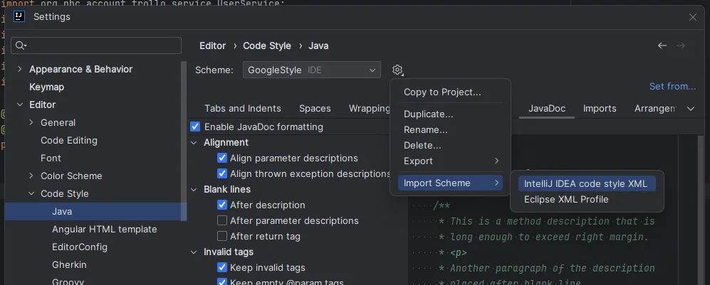The image size is (710, 285).
Task: Check the After return tag option
Action: (x=222, y=236)
